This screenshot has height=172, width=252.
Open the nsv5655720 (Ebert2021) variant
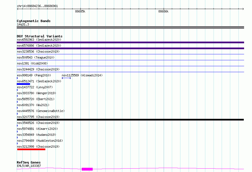coord(36,99)
